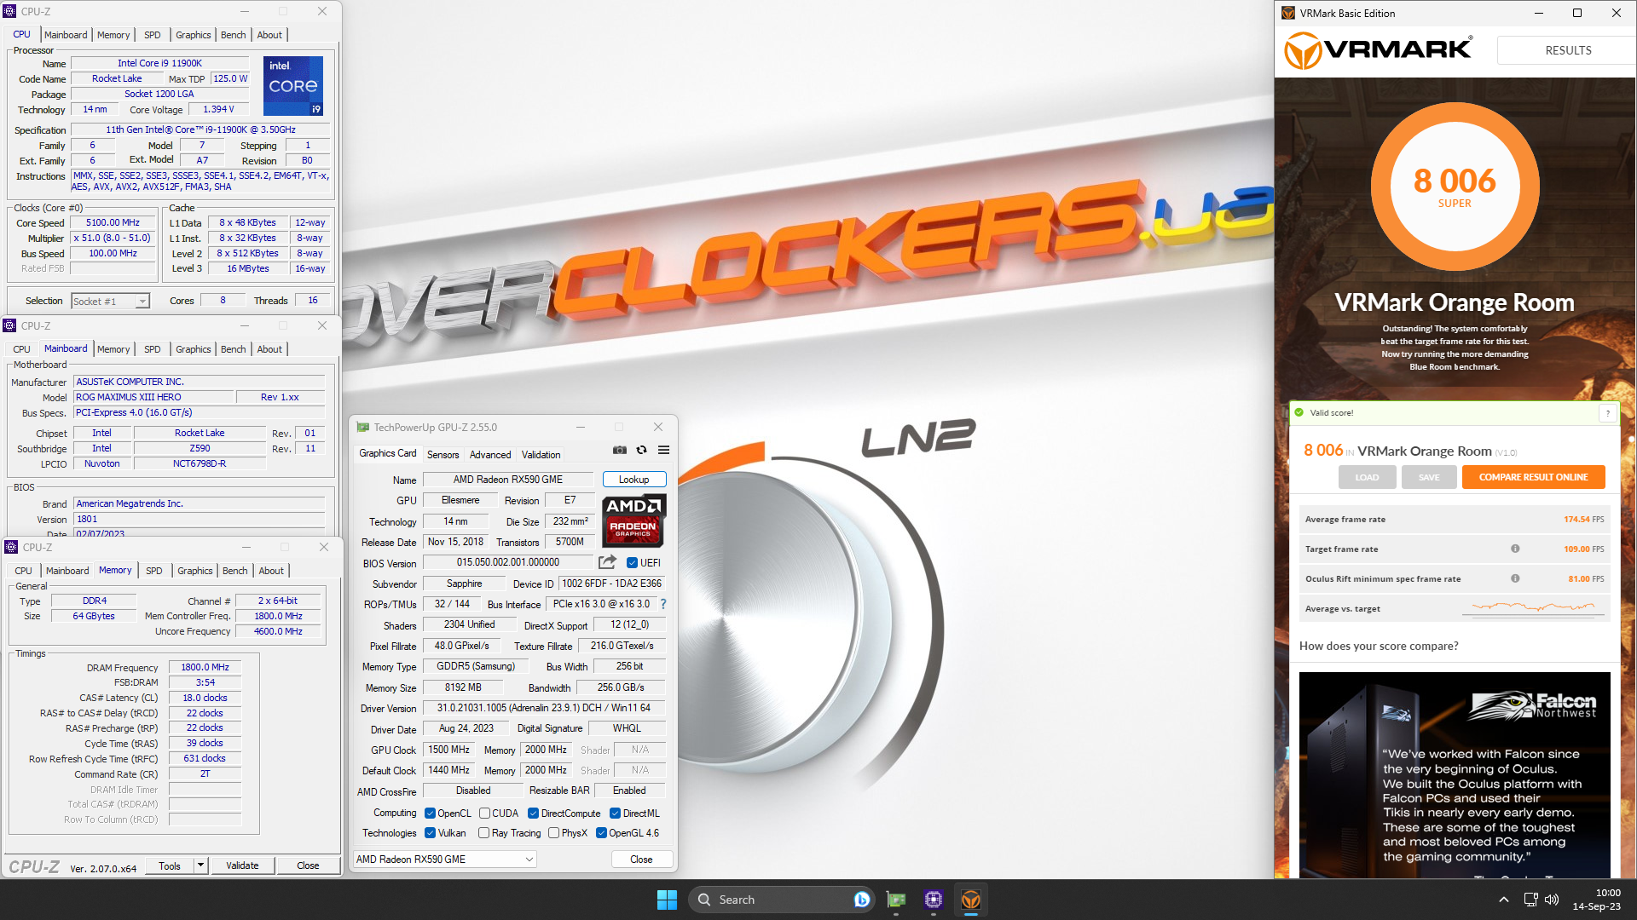Click the Lookup button in GPU-Z
This screenshot has width=1637, height=920.
(x=633, y=480)
